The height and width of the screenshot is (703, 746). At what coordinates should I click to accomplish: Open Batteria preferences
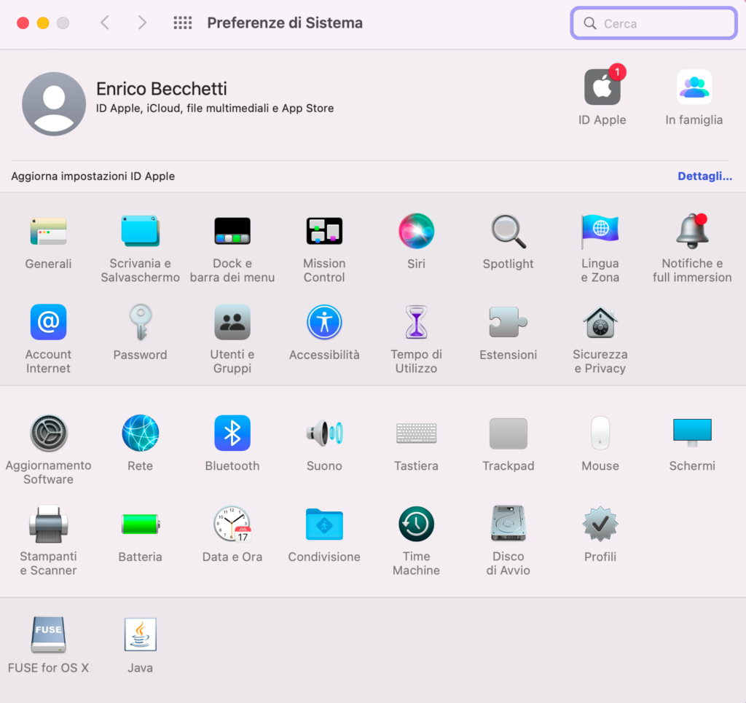pyautogui.click(x=141, y=525)
